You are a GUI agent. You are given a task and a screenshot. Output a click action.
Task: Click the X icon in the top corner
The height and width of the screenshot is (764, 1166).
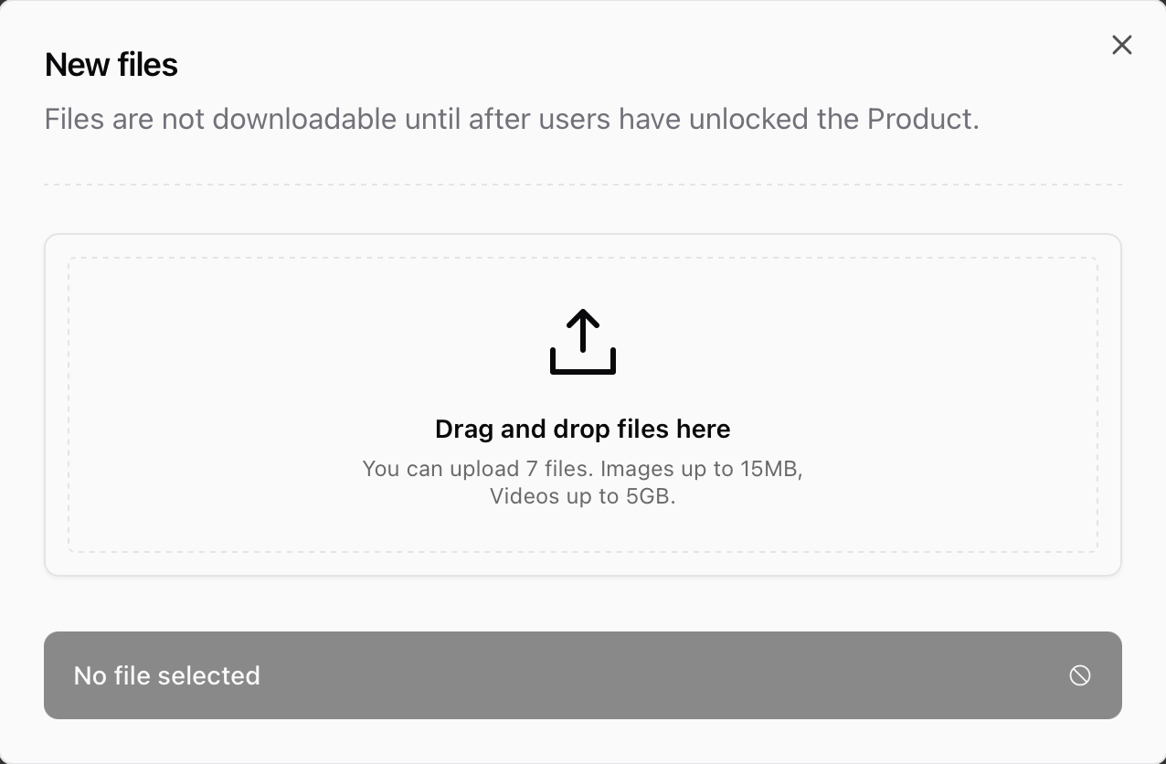(x=1122, y=45)
